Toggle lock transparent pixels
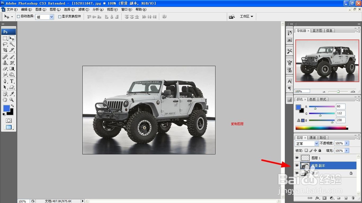This screenshot has width=362, height=203. [x=306, y=151]
